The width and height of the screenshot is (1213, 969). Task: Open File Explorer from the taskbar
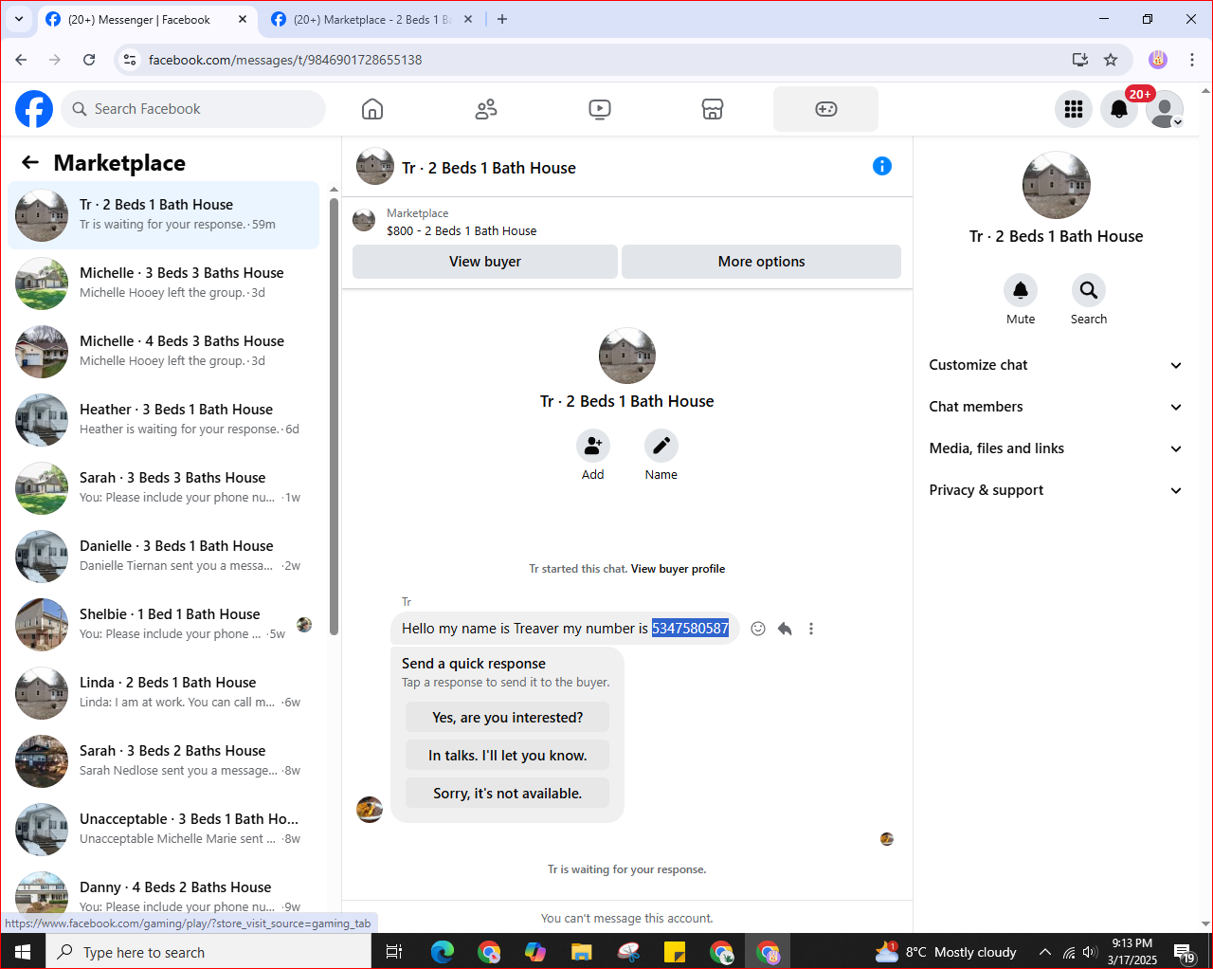(x=582, y=952)
